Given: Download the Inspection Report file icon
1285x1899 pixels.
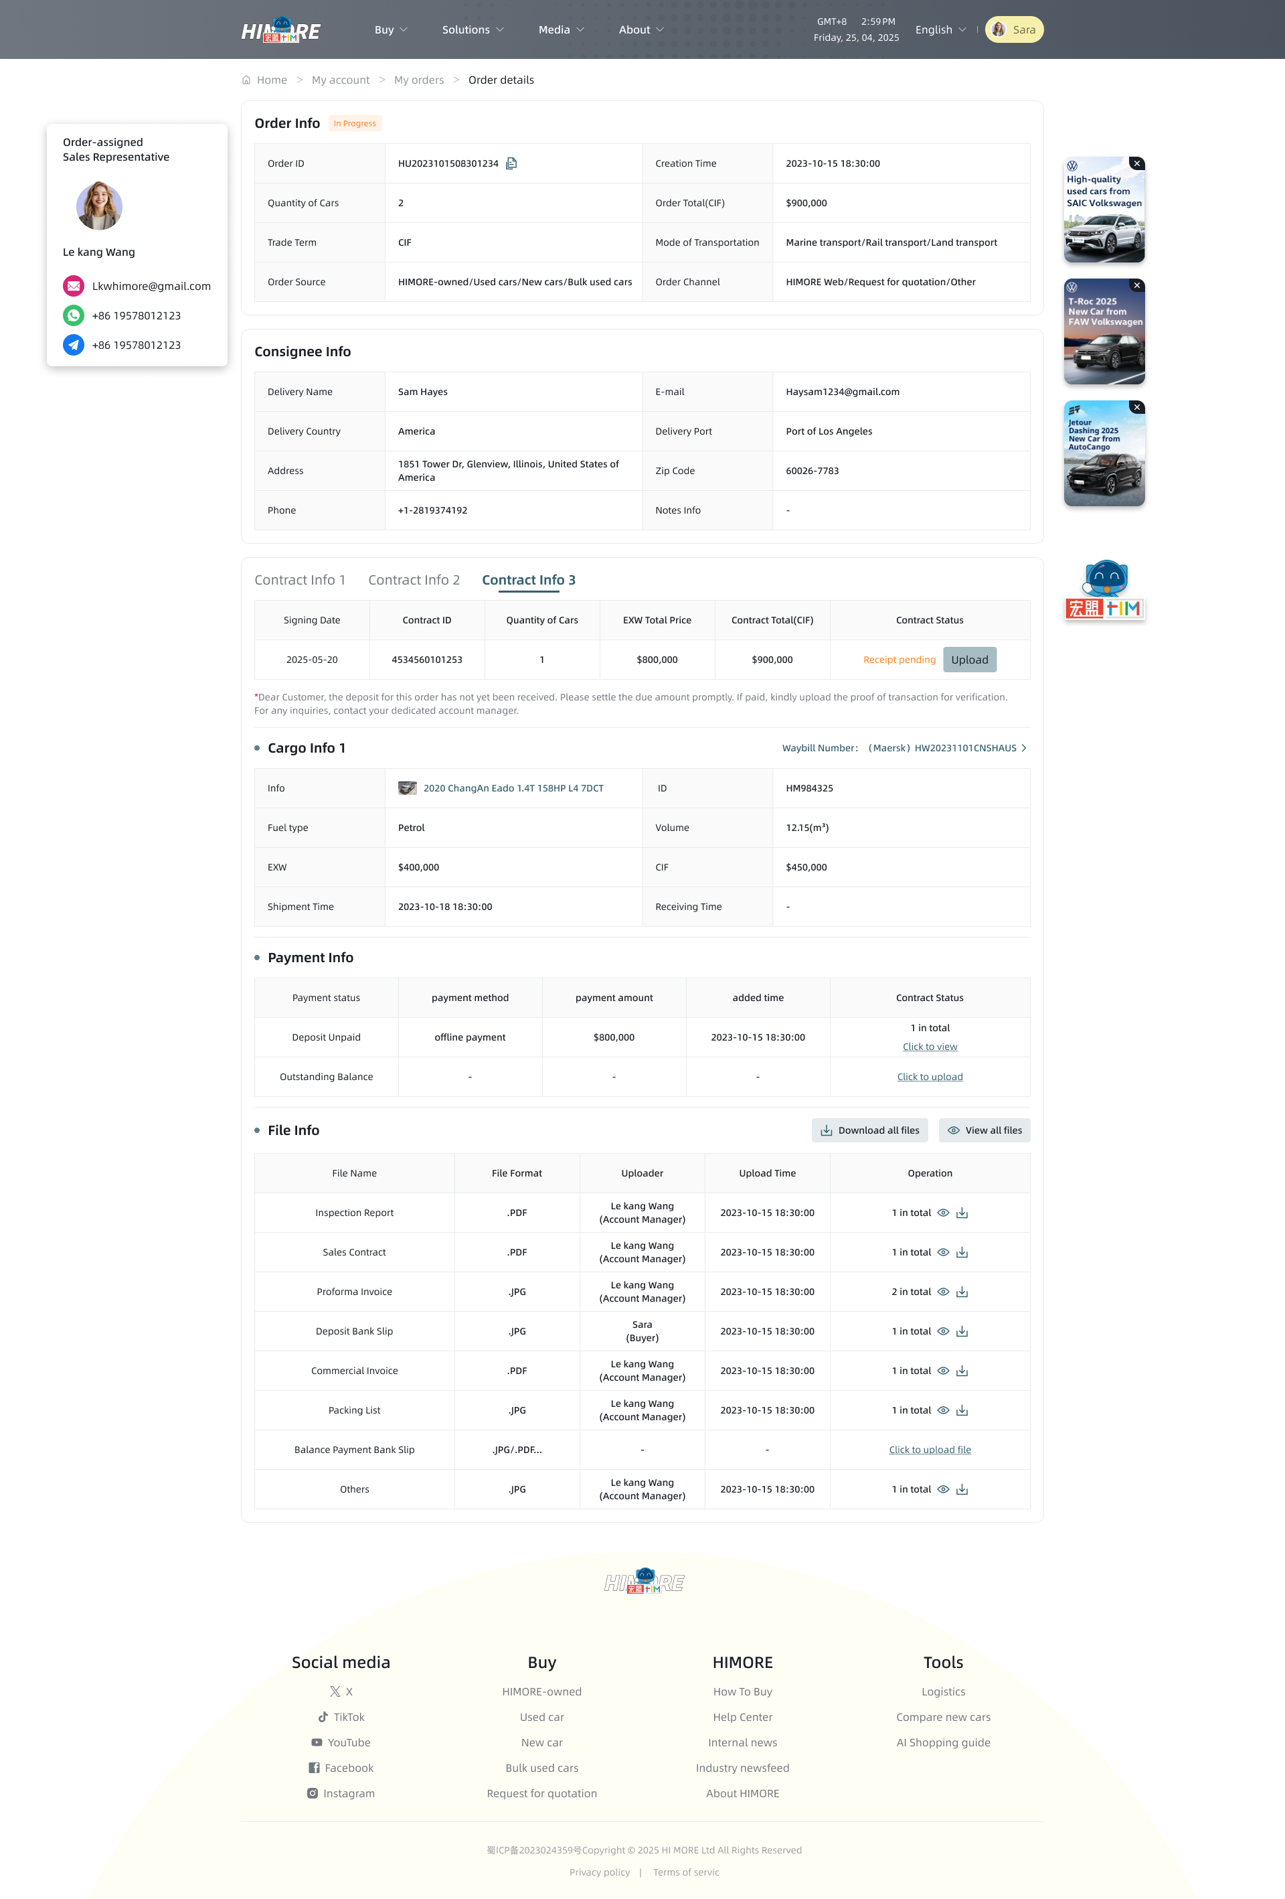Looking at the screenshot, I should coord(962,1213).
